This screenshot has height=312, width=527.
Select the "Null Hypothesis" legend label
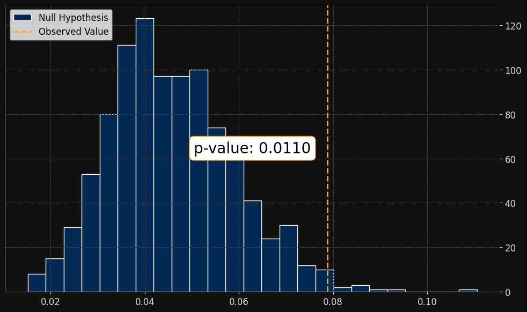pyautogui.click(x=73, y=18)
